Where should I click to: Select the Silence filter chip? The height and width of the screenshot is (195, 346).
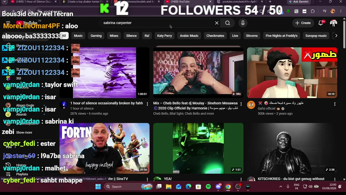pyautogui.click(x=131, y=36)
